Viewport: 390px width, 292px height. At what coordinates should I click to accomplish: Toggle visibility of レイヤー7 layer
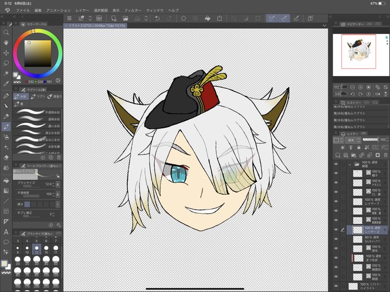(x=336, y=202)
